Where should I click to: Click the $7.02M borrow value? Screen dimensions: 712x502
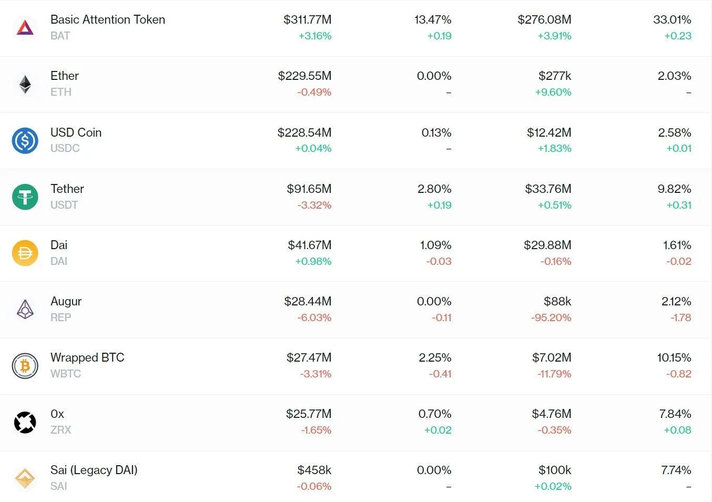[552, 357]
